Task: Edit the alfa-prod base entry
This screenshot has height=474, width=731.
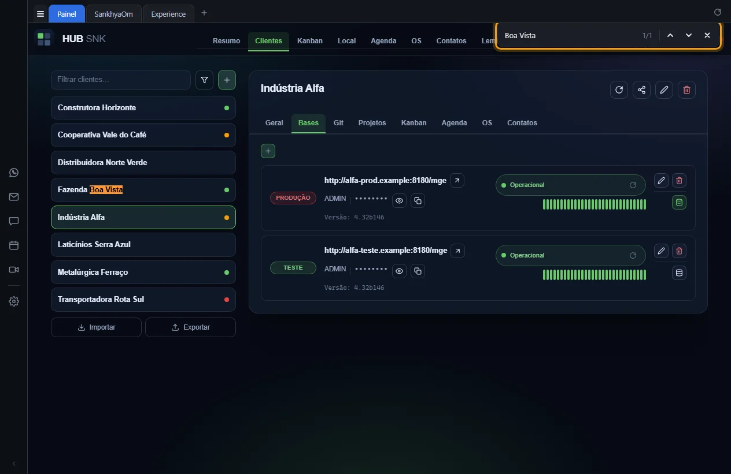Action: click(x=661, y=181)
